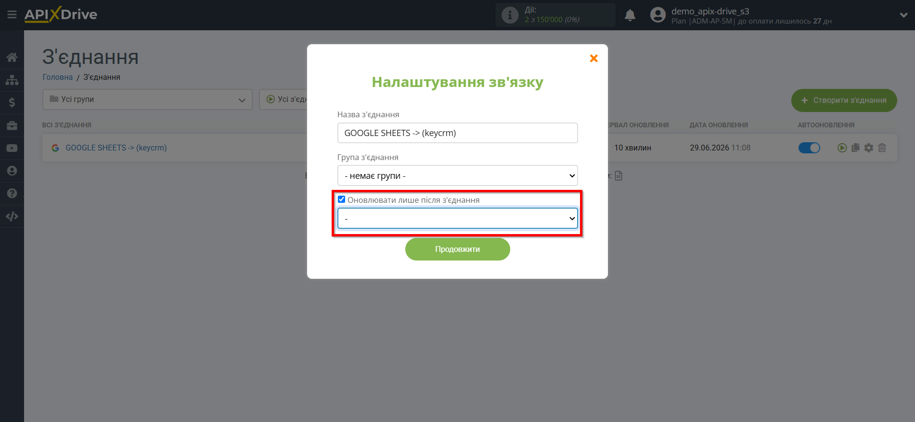The width and height of the screenshot is (915, 422).
Task: Click the date 29.06.2026 11:08
Action: (x=720, y=148)
